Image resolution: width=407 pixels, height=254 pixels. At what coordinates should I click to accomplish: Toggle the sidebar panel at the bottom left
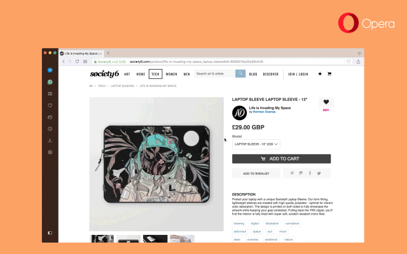click(x=50, y=233)
